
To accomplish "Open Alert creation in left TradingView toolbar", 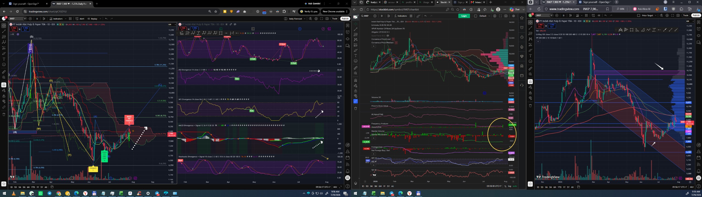I will pyautogui.click(x=80, y=19).
